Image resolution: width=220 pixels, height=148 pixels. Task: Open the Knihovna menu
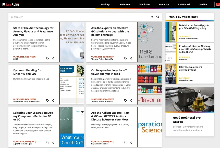(125, 5)
